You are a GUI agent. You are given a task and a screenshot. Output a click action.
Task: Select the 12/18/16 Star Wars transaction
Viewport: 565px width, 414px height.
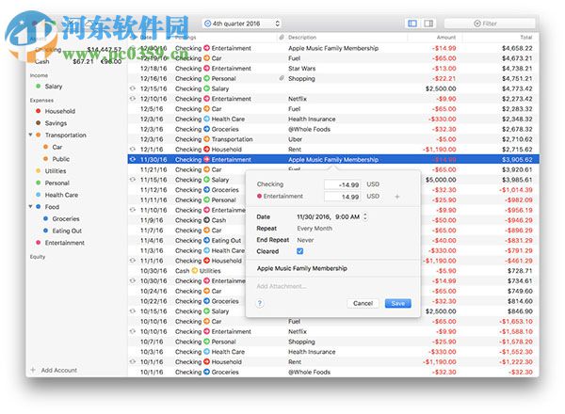point(333,68)
